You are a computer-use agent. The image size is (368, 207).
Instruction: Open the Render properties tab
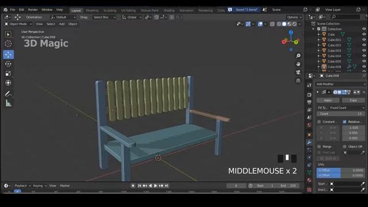(309, 94)
